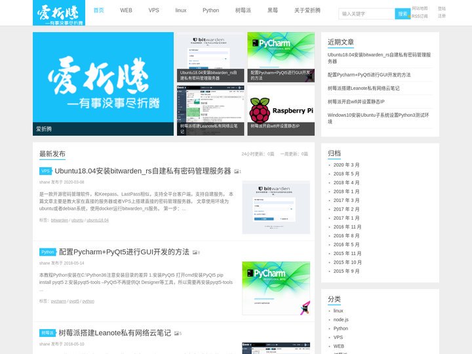Open the Python category in 分类 list

(340, 328)
